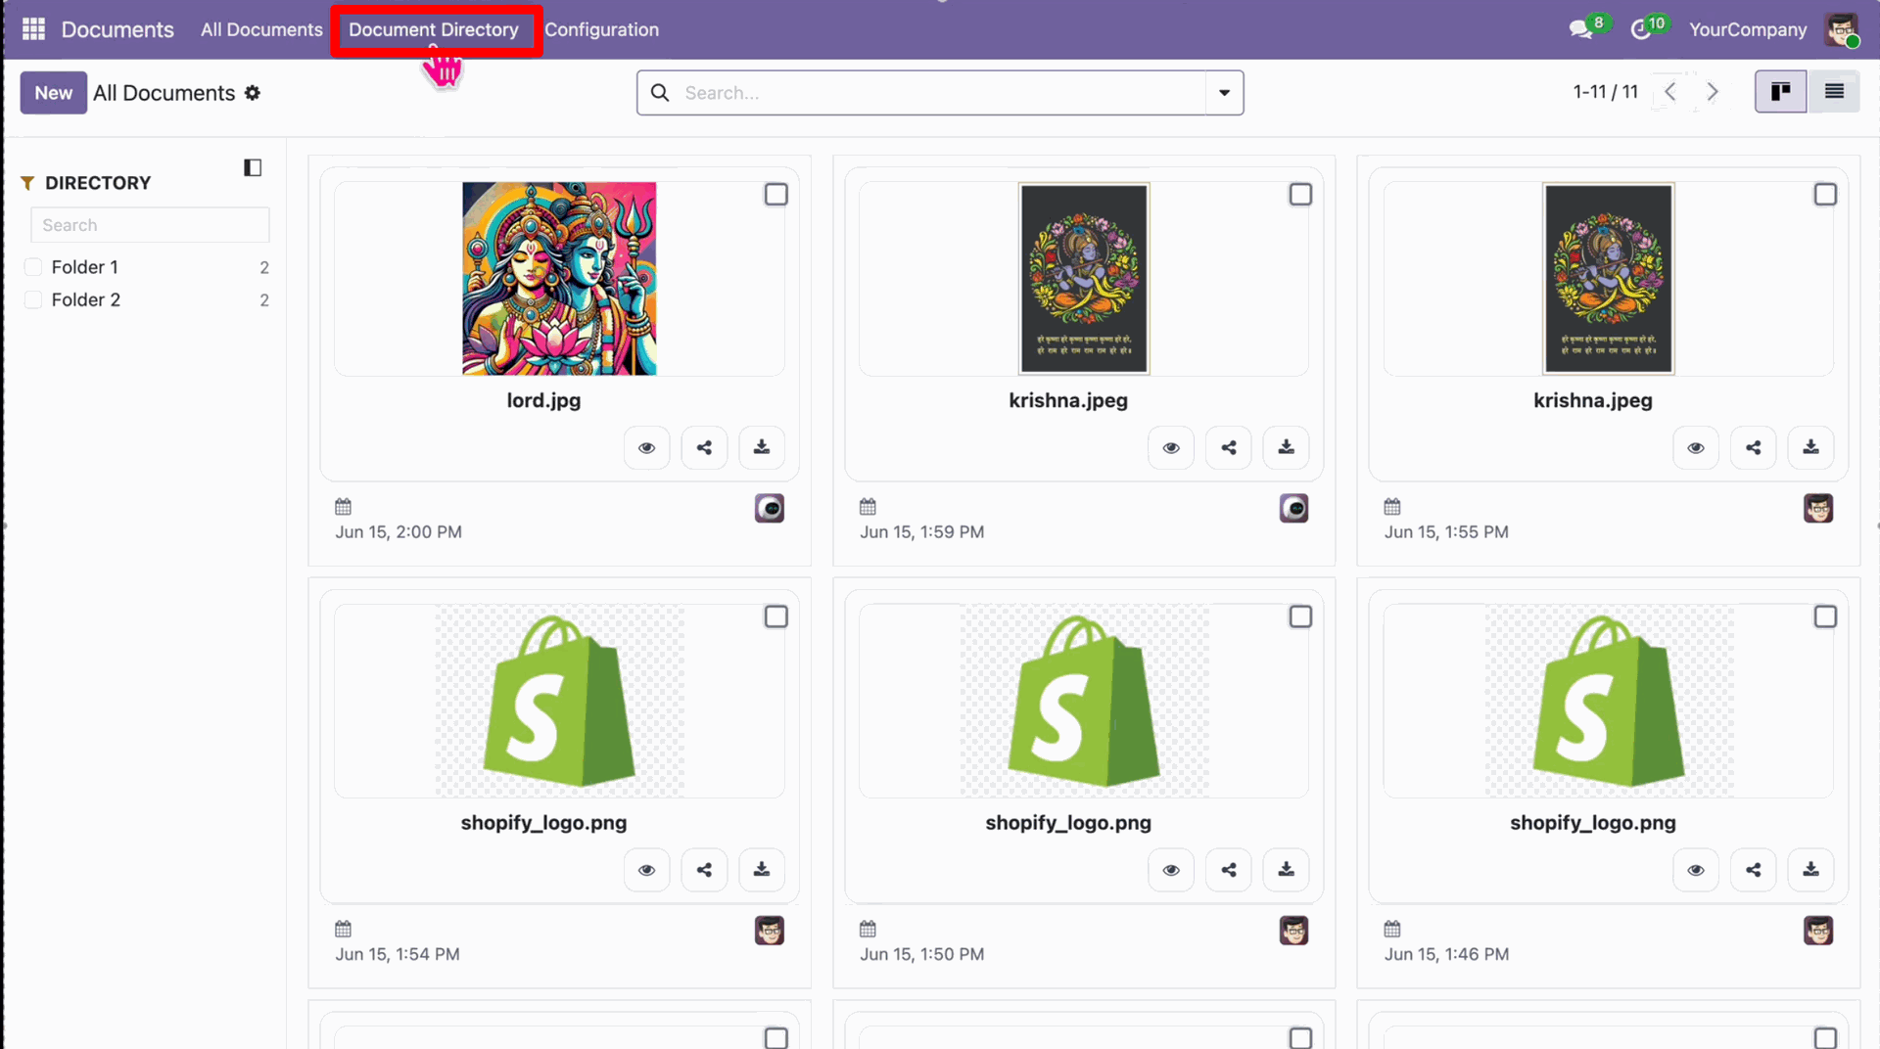Switch to the list view
This screenshot has height=1049, width=1880.
click(1834, 92)
